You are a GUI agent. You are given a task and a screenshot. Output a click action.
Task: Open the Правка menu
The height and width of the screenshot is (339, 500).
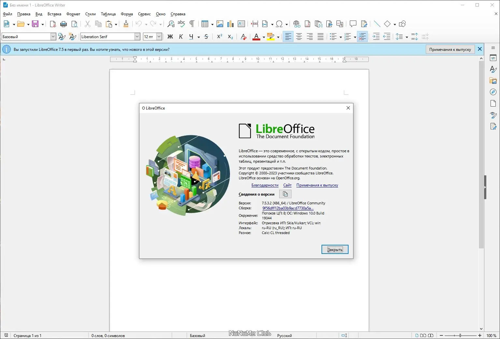(x=24, y=14)
